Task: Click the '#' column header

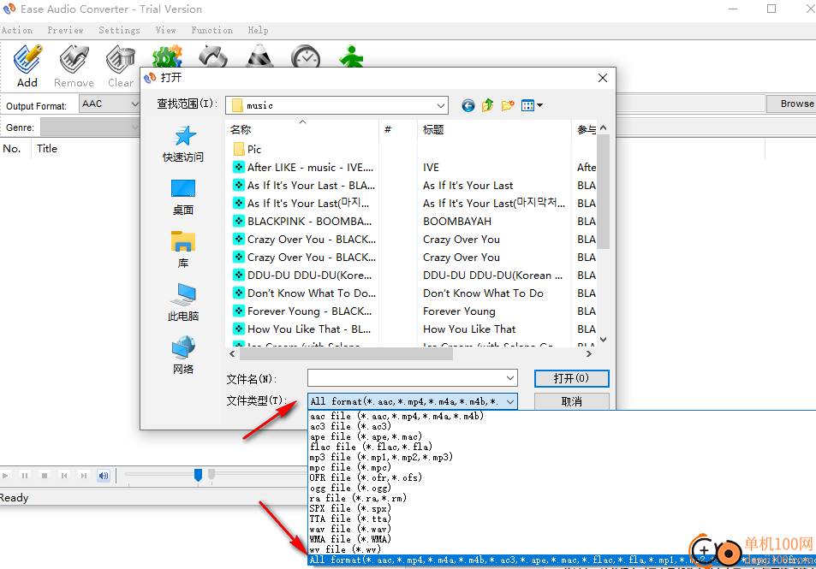Action: point(398,129)
